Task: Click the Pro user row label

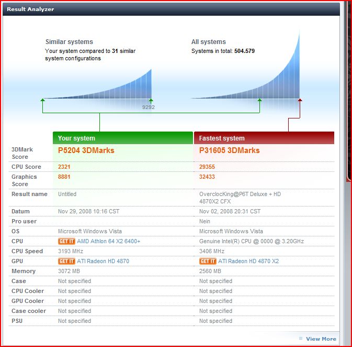Action: [24, 221]
